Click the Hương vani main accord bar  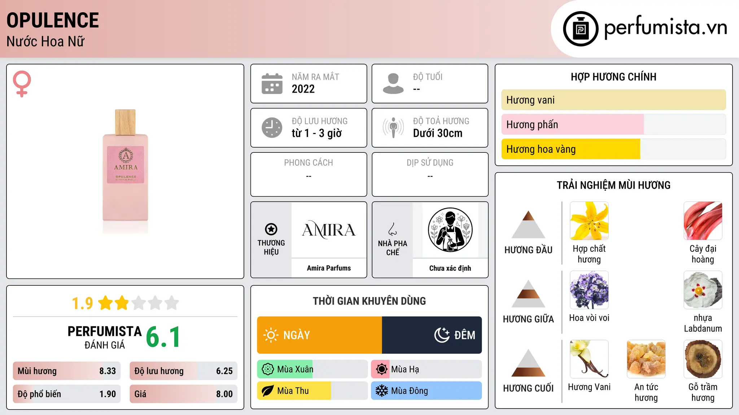613,100
